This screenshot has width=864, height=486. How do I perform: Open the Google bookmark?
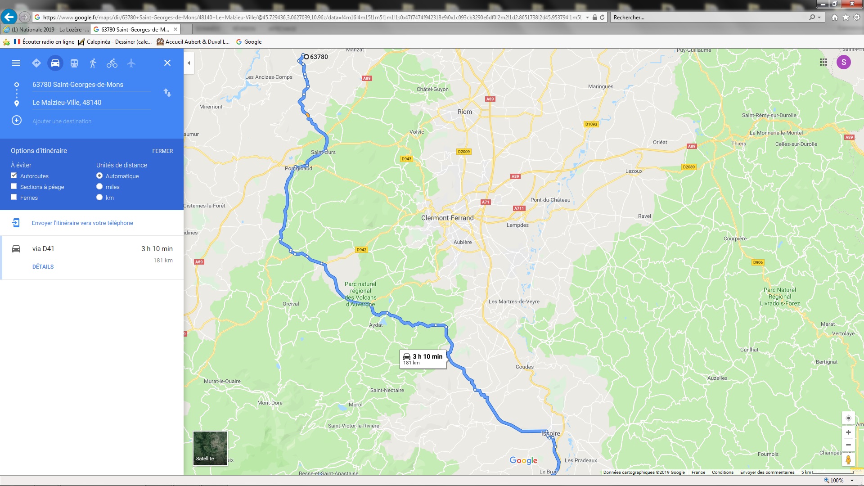(249, 42)
